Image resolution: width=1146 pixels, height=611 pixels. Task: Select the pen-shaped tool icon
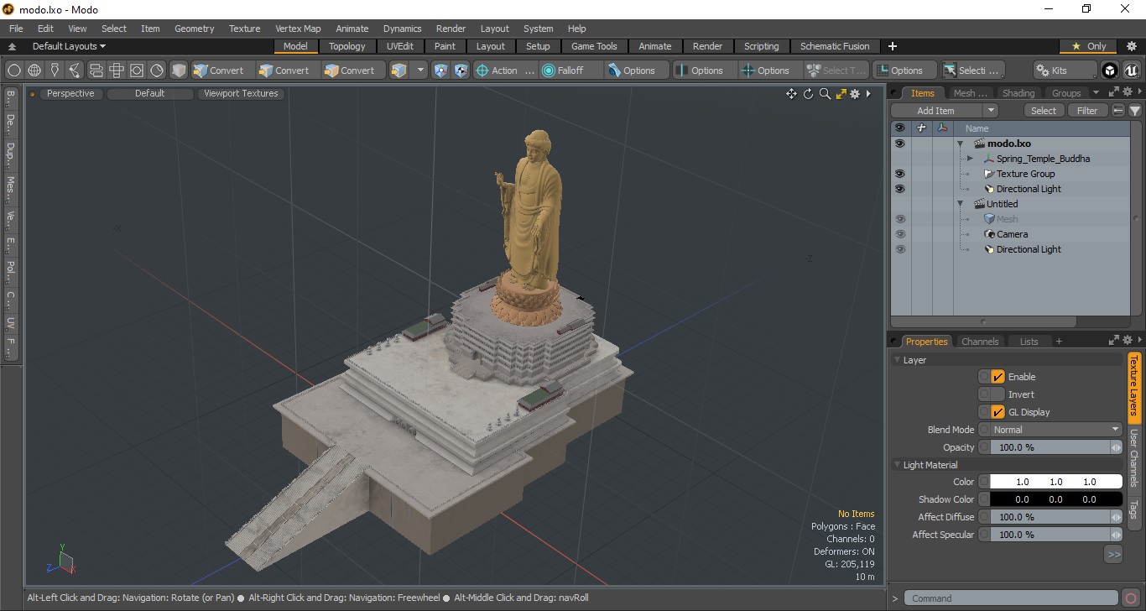(55, 70)
